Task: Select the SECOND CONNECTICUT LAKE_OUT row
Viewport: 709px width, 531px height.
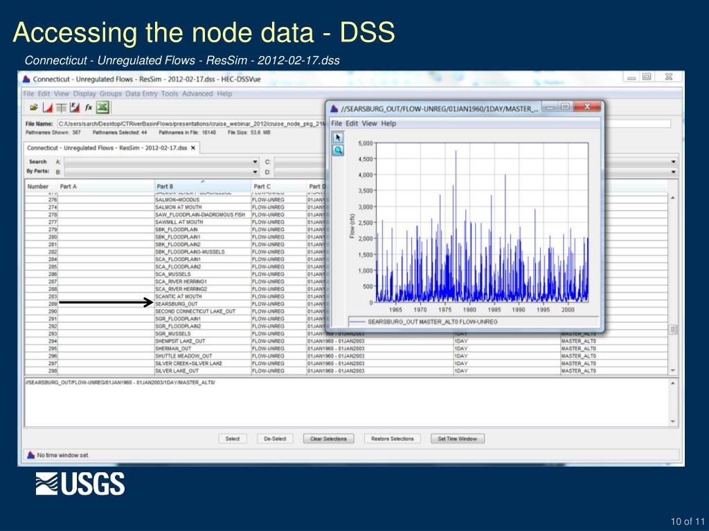Action: coord(346,311)
